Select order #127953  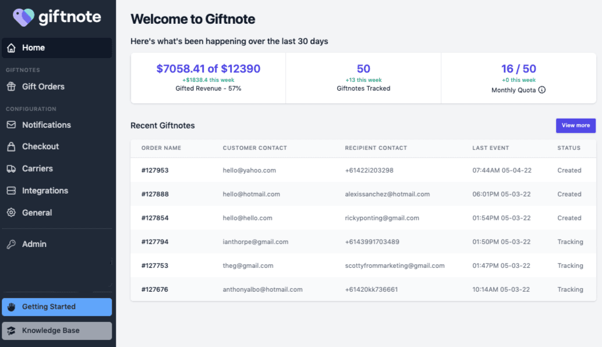[155, 170]
